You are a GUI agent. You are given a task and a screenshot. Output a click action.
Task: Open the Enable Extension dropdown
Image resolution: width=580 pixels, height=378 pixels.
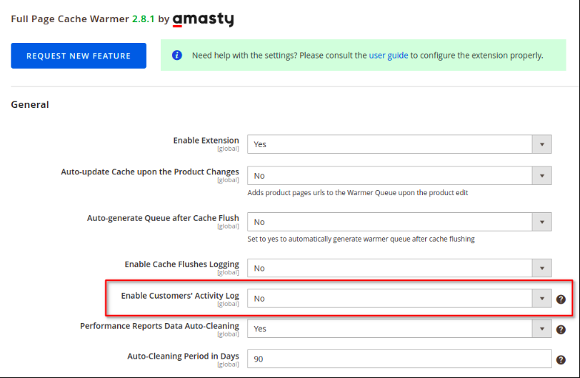[399, 144]
